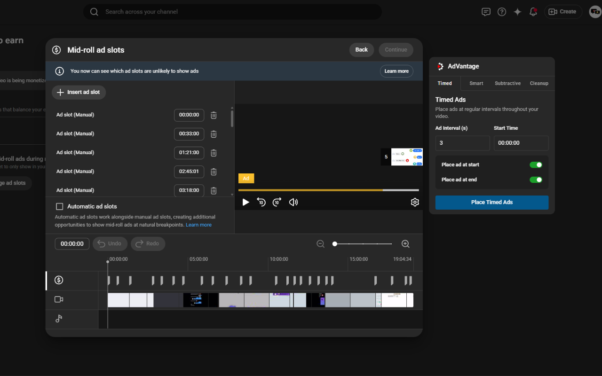Image resolution: width=602 pixels, height=376 pixels.
Task: Open the account avatar menu
Action: (595, 12)
